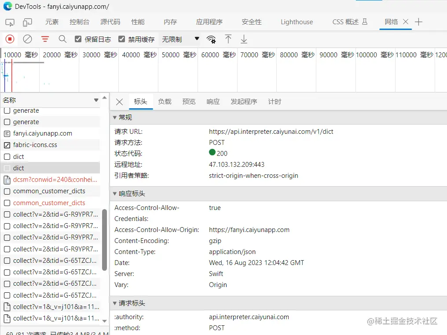Click box beside selected dict request
The image size is (447, 335).
[7, 168]
